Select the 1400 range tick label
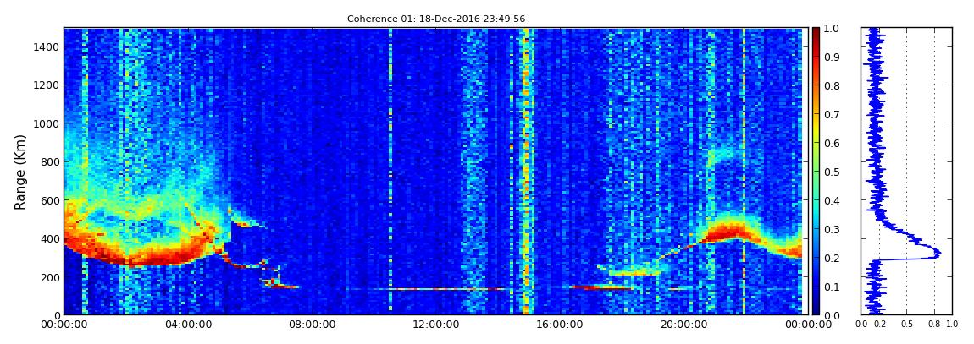This screenshot has height=344, width=974. coord(45,47)
